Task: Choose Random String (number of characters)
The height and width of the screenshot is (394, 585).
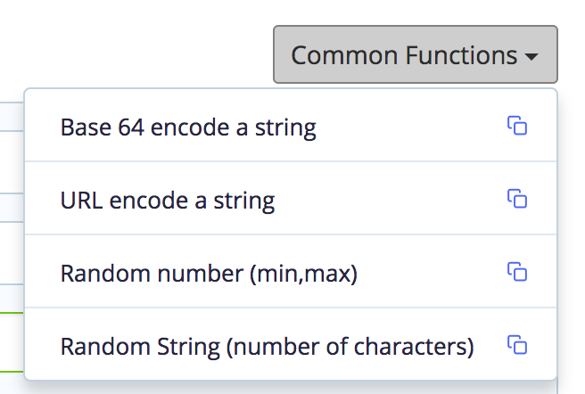Action: [x=291, y=344]
